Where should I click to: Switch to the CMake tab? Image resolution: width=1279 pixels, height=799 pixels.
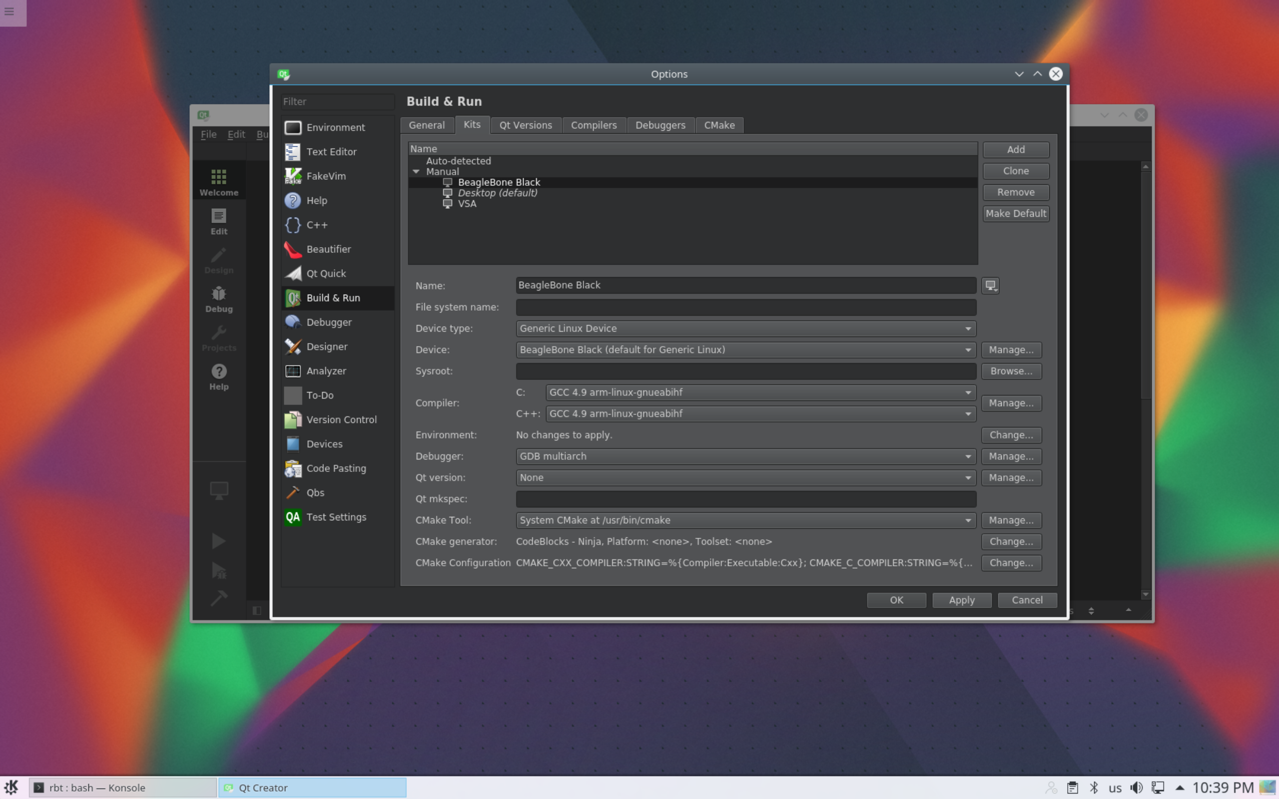[x=719, y=125]
